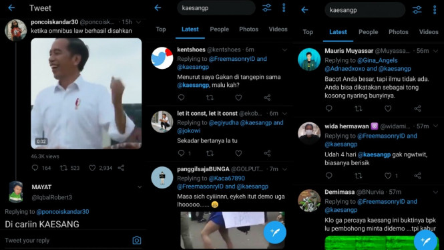Compose new tweet in middle panel
The width and height of the screenshot is (444, 250).
click(274, 233)
